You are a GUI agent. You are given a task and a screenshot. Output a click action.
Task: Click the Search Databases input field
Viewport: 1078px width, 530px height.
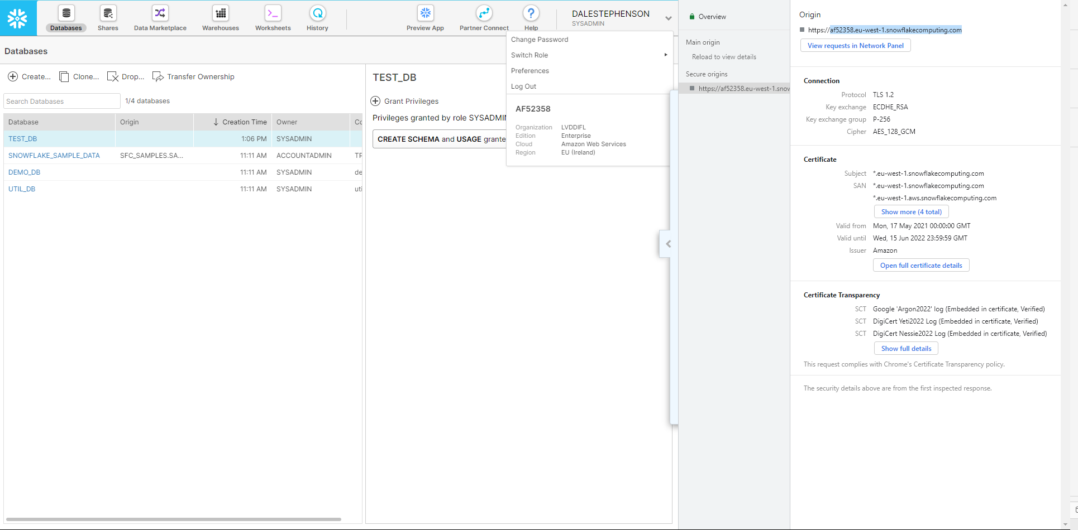click(x=62, y=101)
